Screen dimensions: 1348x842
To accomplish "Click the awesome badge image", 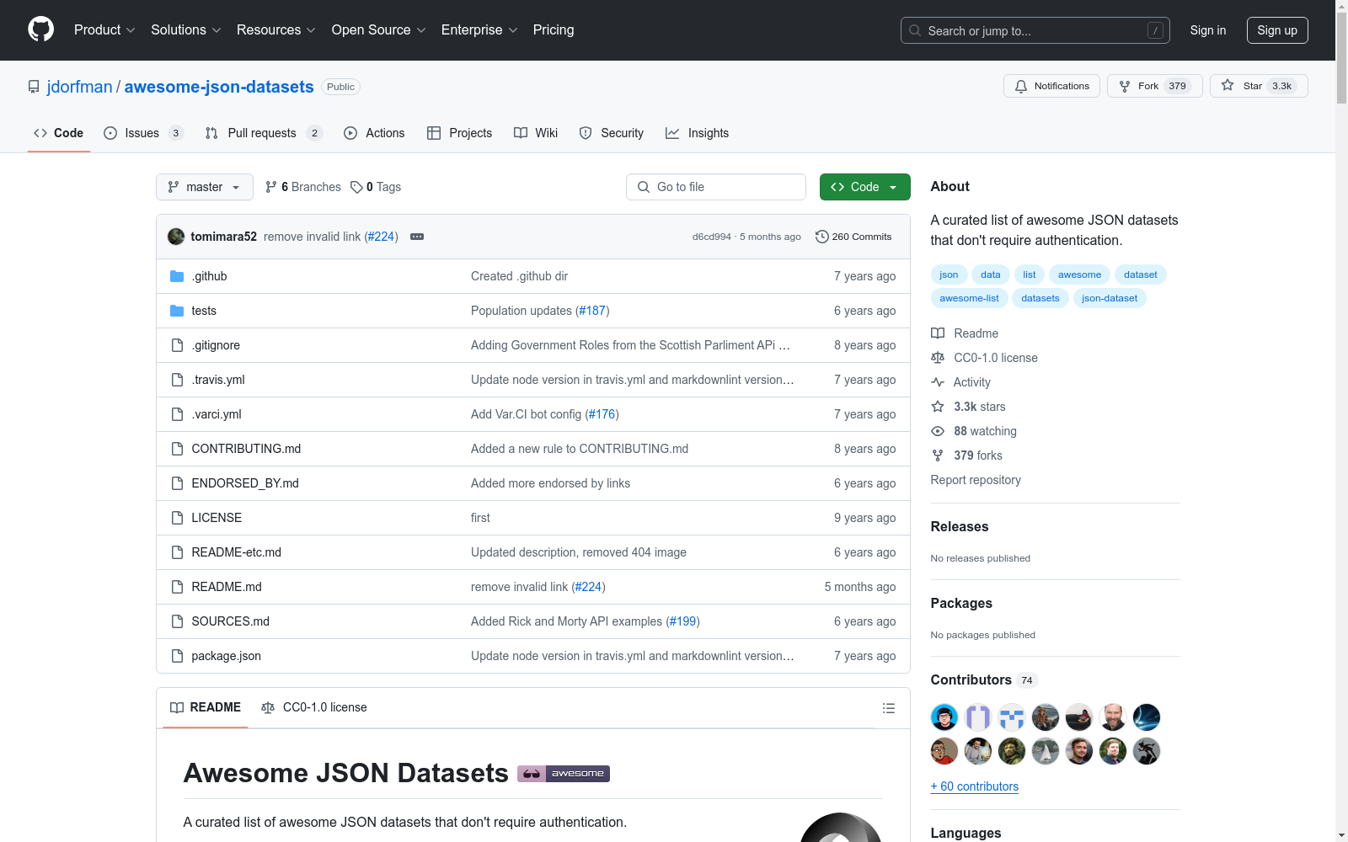I will 564,773.
